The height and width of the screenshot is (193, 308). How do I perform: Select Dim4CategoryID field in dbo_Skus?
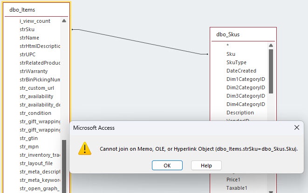tap(246, 104)
